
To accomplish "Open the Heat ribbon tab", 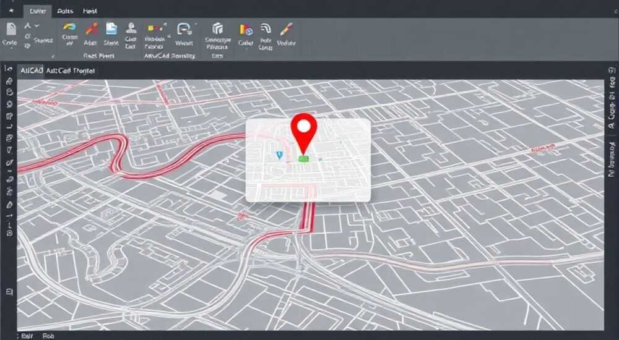I will click(90, 12).
